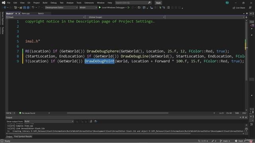Click the Ch 60 status indicator

tap(229, 113)
